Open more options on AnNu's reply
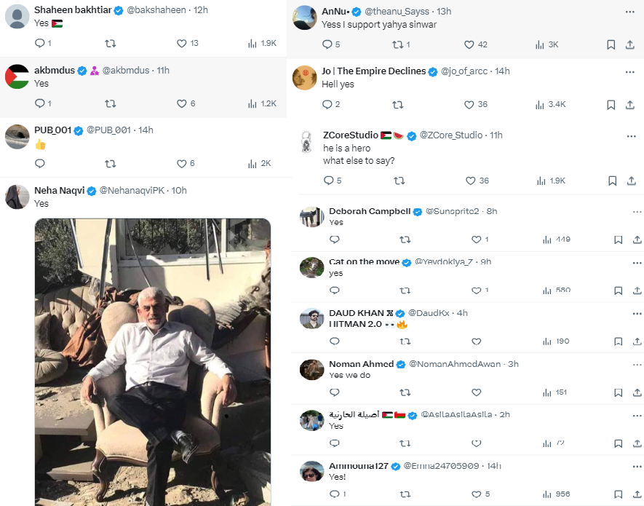Screen dimensions: 644x506 630,12
